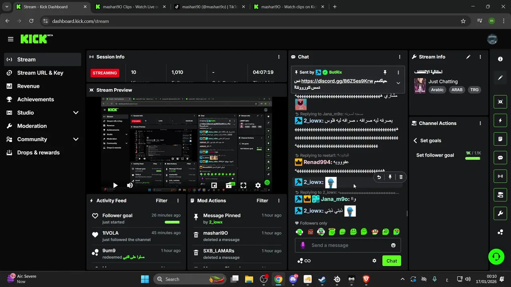Toggle picture-in-picture on the stream preview
Viewport: 511px width, 287px height.
tap(214, 185)
